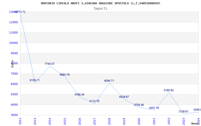This screenshot has height=126, width=201.
Task: Select the Anno axis title
Action: [195, 123]
